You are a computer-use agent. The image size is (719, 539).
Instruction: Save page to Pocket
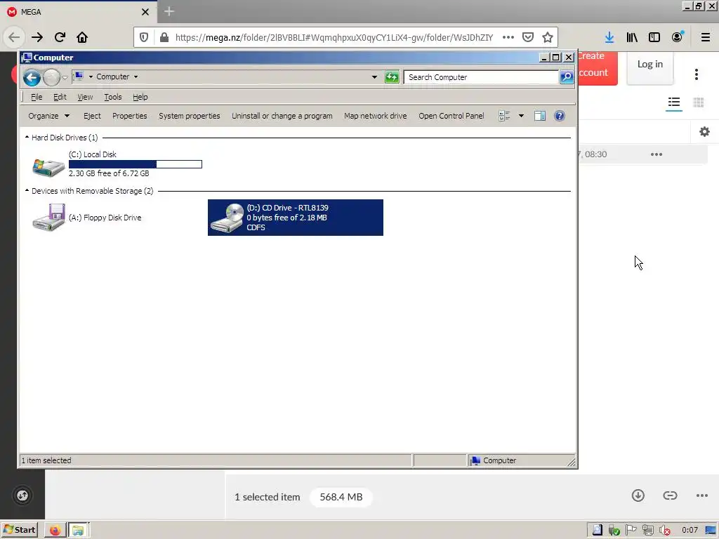click(528, 37)
